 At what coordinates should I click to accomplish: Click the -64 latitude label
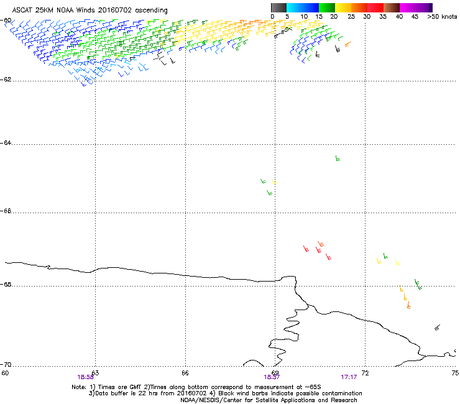(x=6, y=143)
